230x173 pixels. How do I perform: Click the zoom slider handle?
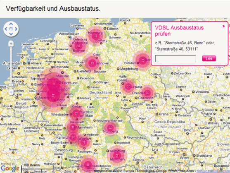pyautogui.click(x=11, y=85)
